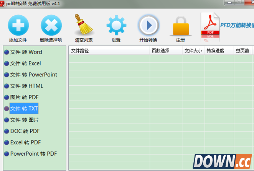Click the 添加文件 label text
The image size is (254, 171).
point(18,40)
